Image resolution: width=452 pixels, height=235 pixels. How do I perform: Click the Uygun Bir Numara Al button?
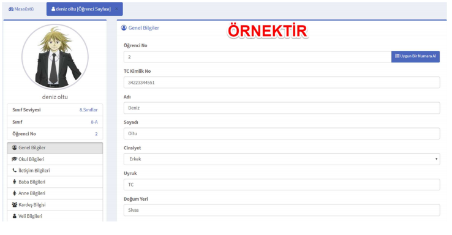click(x=415, y=56)
